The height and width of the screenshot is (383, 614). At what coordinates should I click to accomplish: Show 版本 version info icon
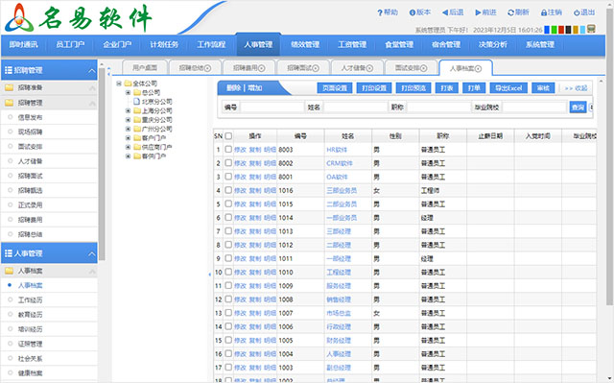click(412, 12)
